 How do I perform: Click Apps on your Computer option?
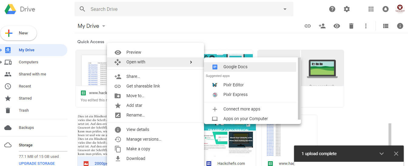(250, 119)
